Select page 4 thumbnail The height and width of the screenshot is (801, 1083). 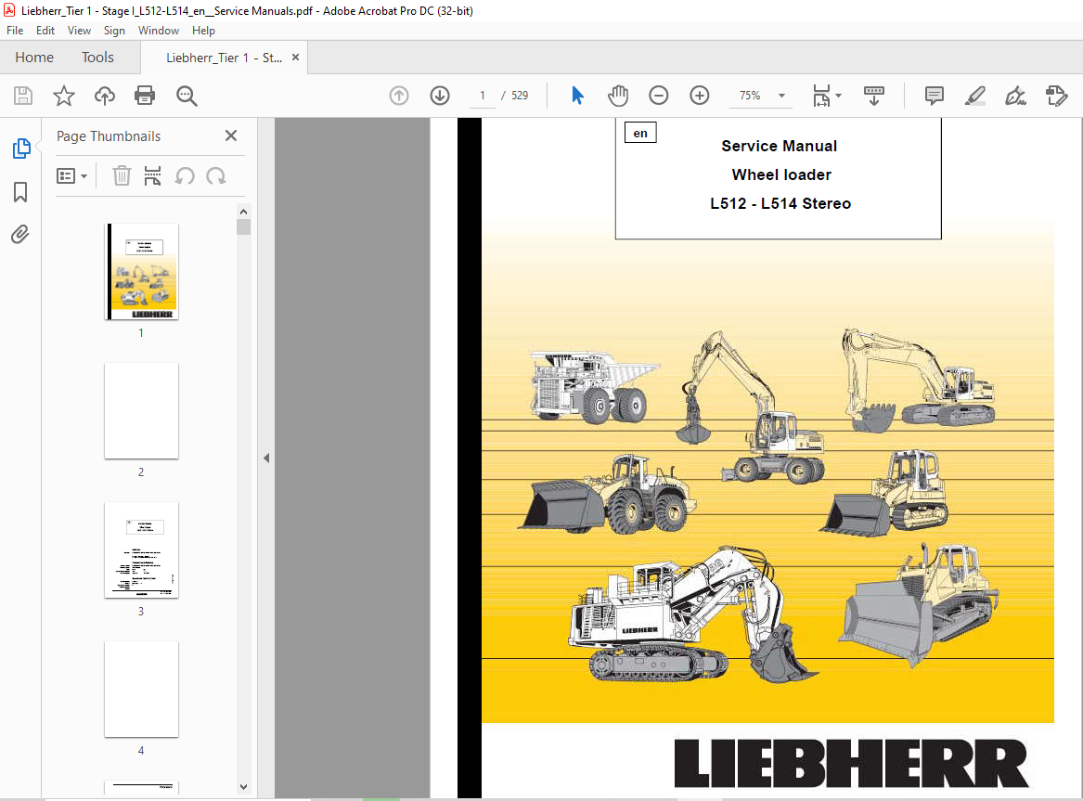pos(141,689)
